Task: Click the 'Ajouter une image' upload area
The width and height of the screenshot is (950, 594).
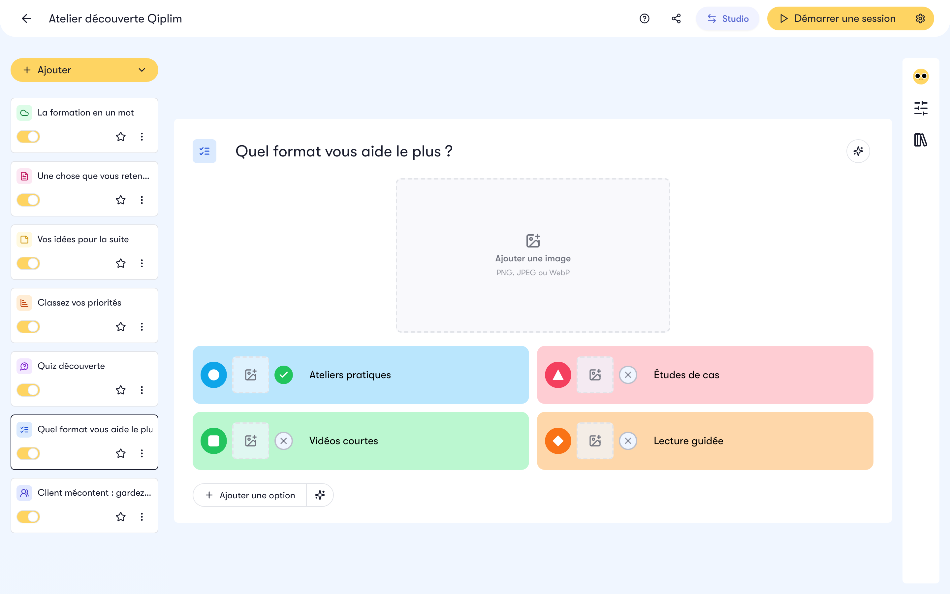Action: coord(533,255)
